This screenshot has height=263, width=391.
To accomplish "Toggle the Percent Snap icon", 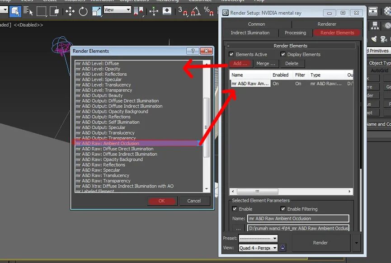I will 208,11.
